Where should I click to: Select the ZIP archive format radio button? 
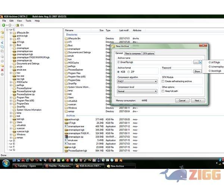[x=128, y=72]
